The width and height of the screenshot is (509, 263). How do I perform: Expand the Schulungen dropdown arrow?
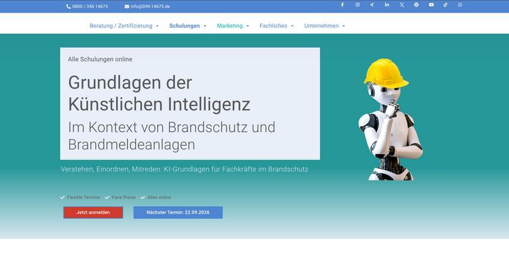[205, 26]
